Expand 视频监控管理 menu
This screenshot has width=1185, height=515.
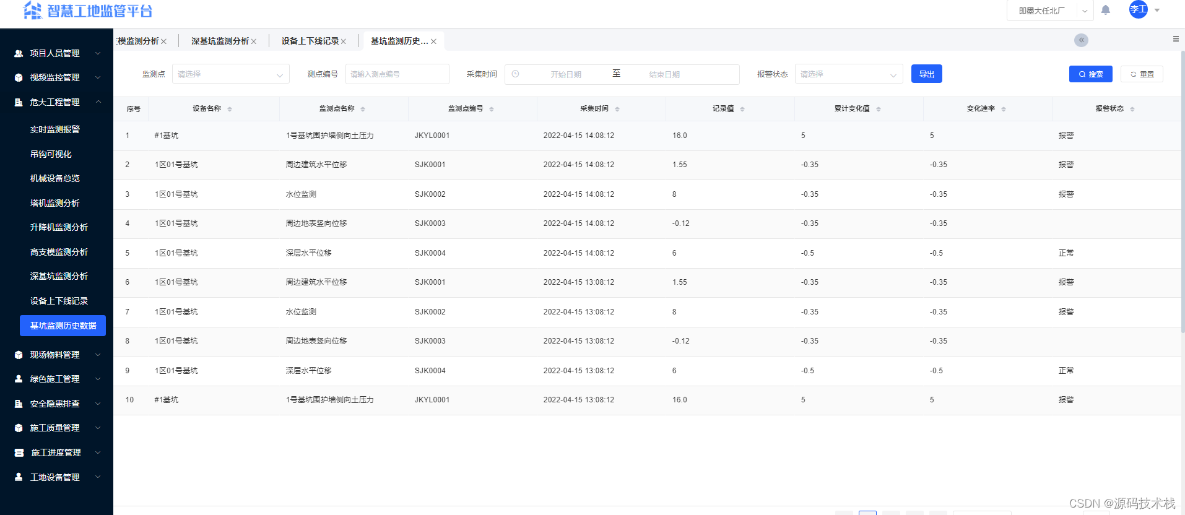(98, 77)
